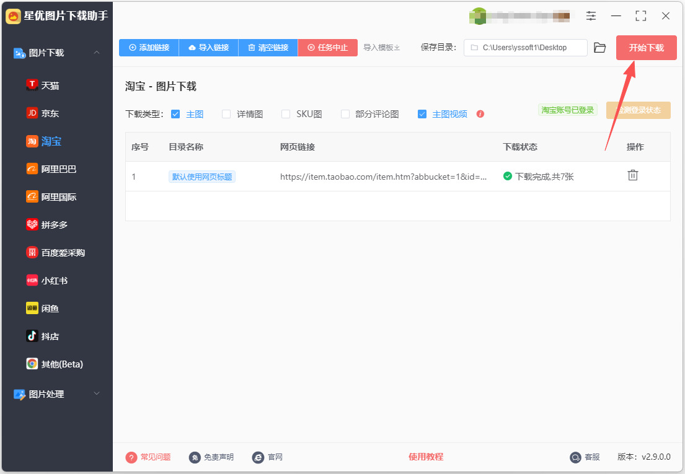The image size is (685, 474).
Task: Click the 淘宝 - 图片下载 heading
Action: pos(161,86)
